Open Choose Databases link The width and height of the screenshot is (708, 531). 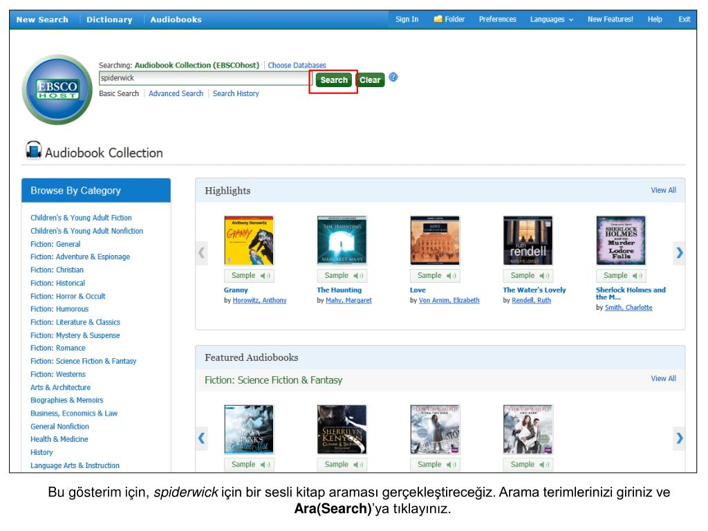(x=297, y=65)
